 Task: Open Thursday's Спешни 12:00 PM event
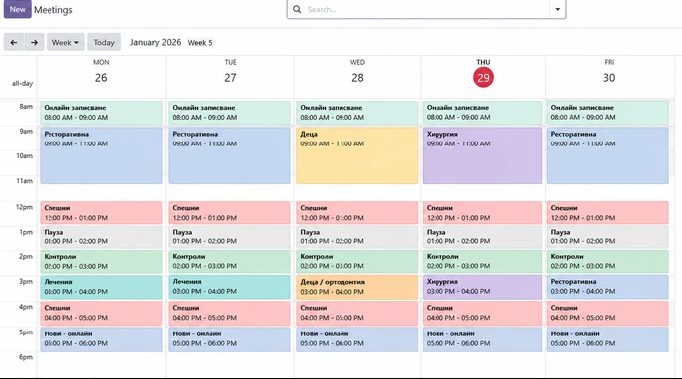(482, 213)
